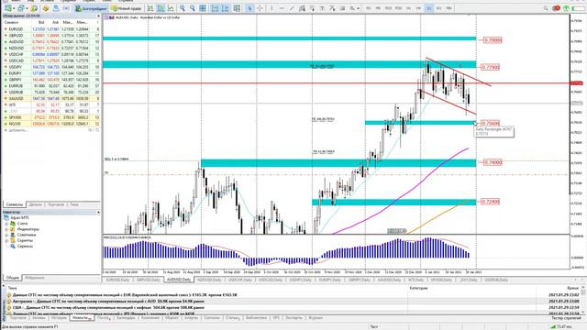This screenshot has height=330, width=587.
Task: Expand the Advisors (Советники) tree node
Action: (6, 235)
